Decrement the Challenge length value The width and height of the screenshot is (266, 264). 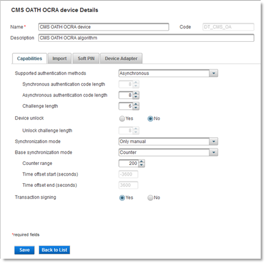coord(136,108)
